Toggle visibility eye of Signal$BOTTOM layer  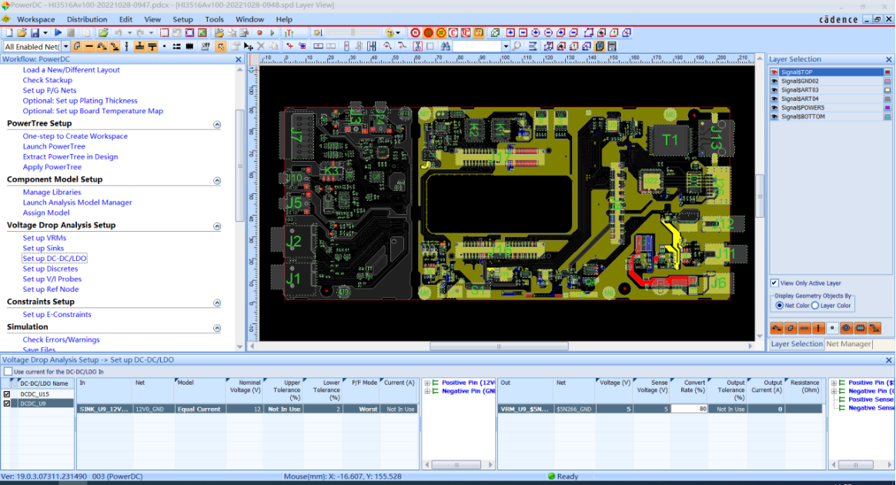pos(774,116)
